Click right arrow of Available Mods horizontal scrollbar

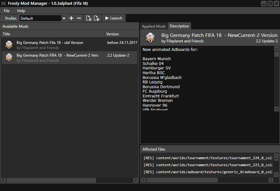pyautogui.click(x=136, y=180)
